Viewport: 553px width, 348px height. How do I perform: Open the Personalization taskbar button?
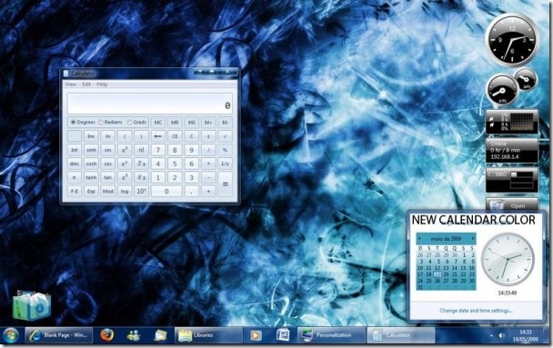point(331,335)
